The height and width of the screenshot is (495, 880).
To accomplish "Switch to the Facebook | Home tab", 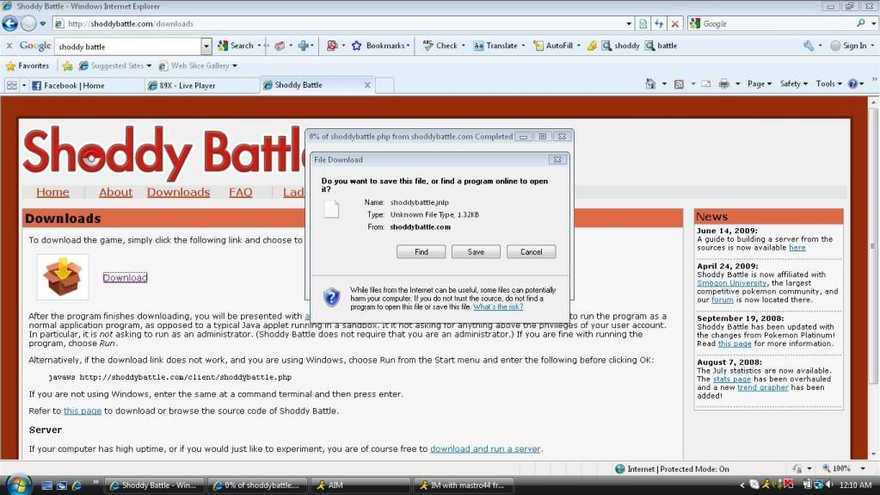I will (x=86, y=85).
